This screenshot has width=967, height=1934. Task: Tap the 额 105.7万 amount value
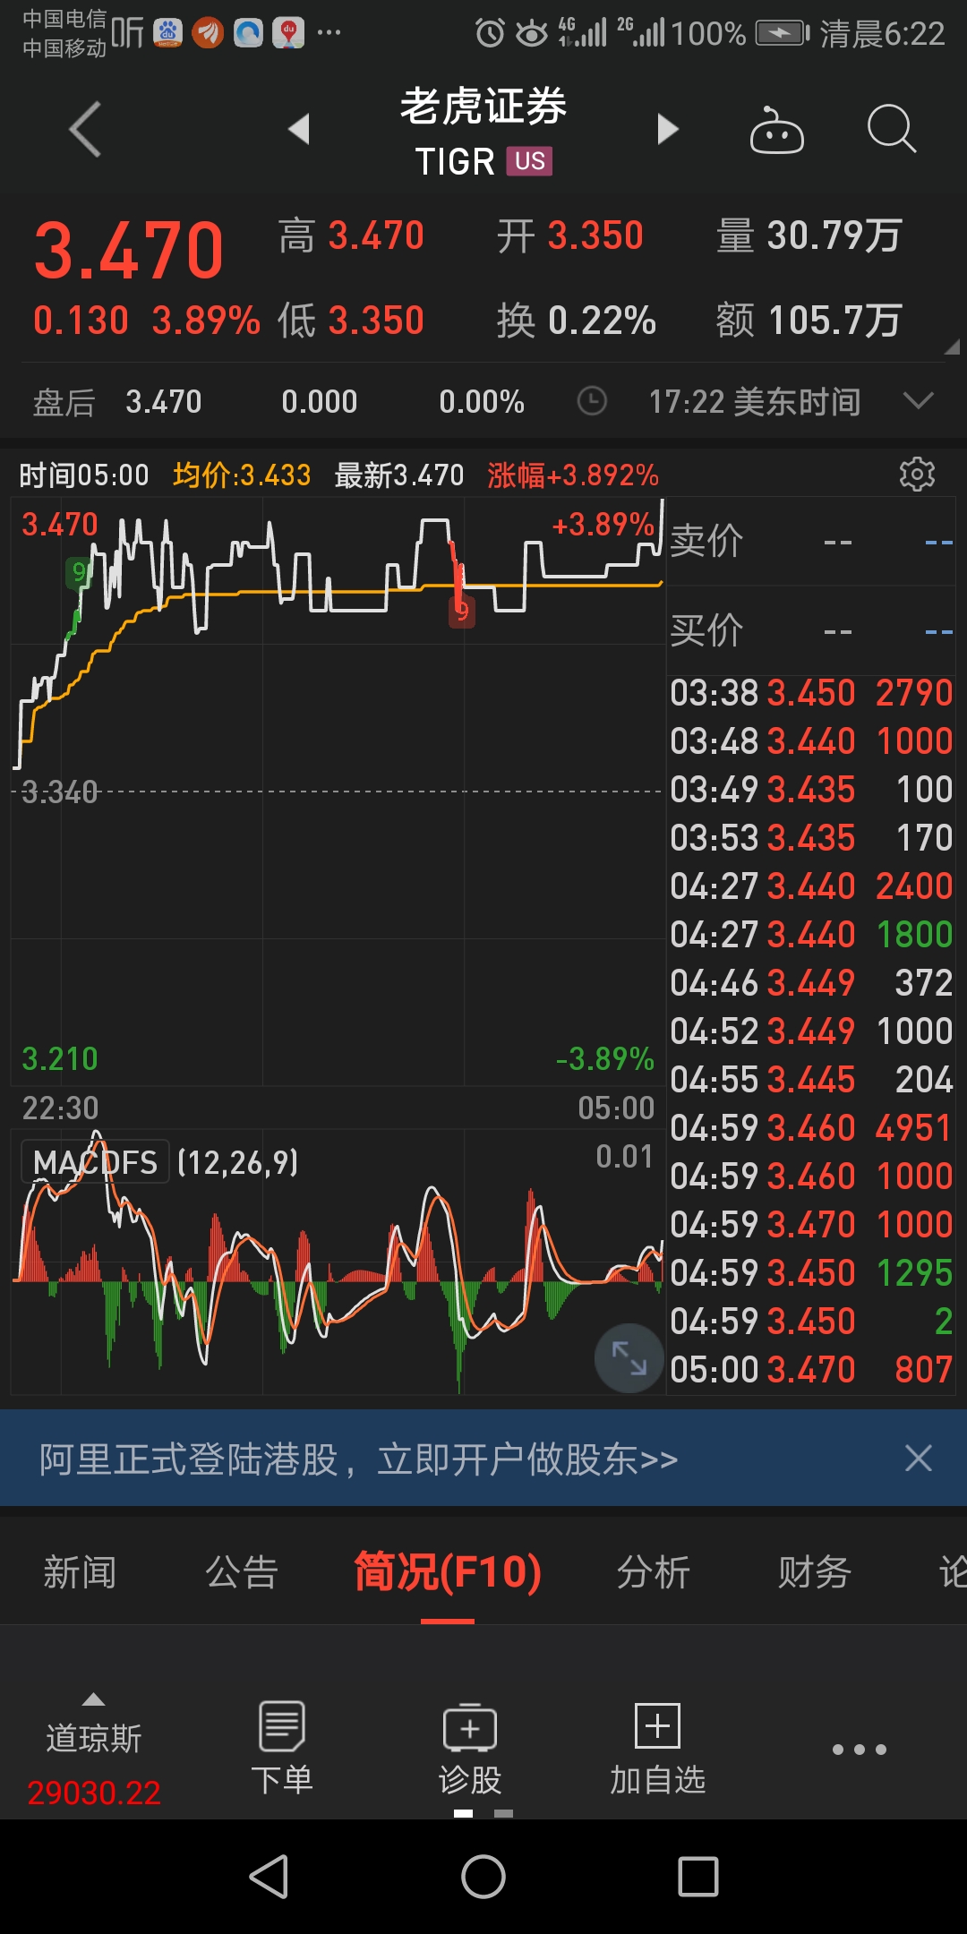click(x=809, y=321)
